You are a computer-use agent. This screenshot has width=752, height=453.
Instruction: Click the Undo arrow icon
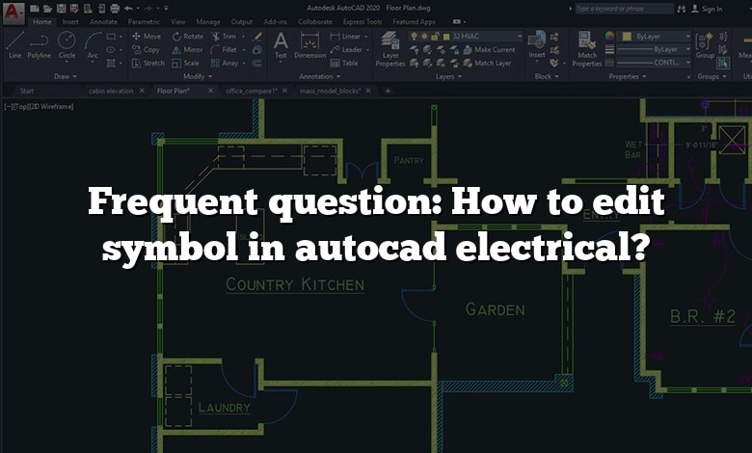tap(128, 9)
